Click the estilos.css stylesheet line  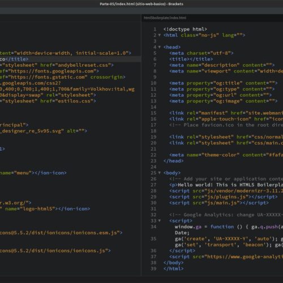coord(48,101)
